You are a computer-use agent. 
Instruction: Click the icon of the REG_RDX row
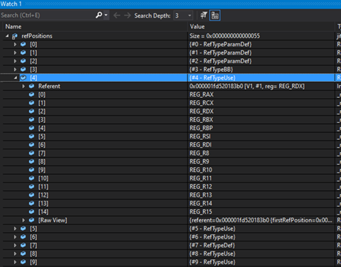point(31,111)
